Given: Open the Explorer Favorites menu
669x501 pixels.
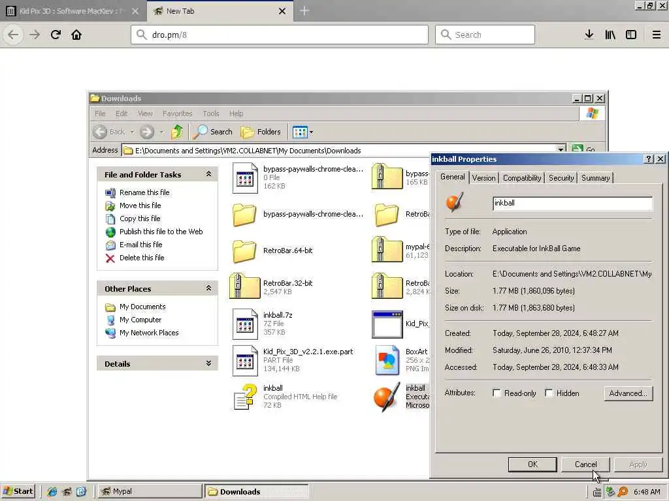Looking at the screenshot, I should pos(178,114).
